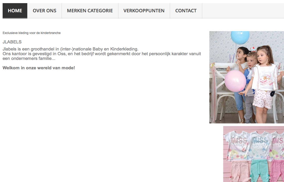This screenshot has width=284, height=182.
Task: Click the bold 'Welkom in onze wereld van mode!' text
Action: 39,68
